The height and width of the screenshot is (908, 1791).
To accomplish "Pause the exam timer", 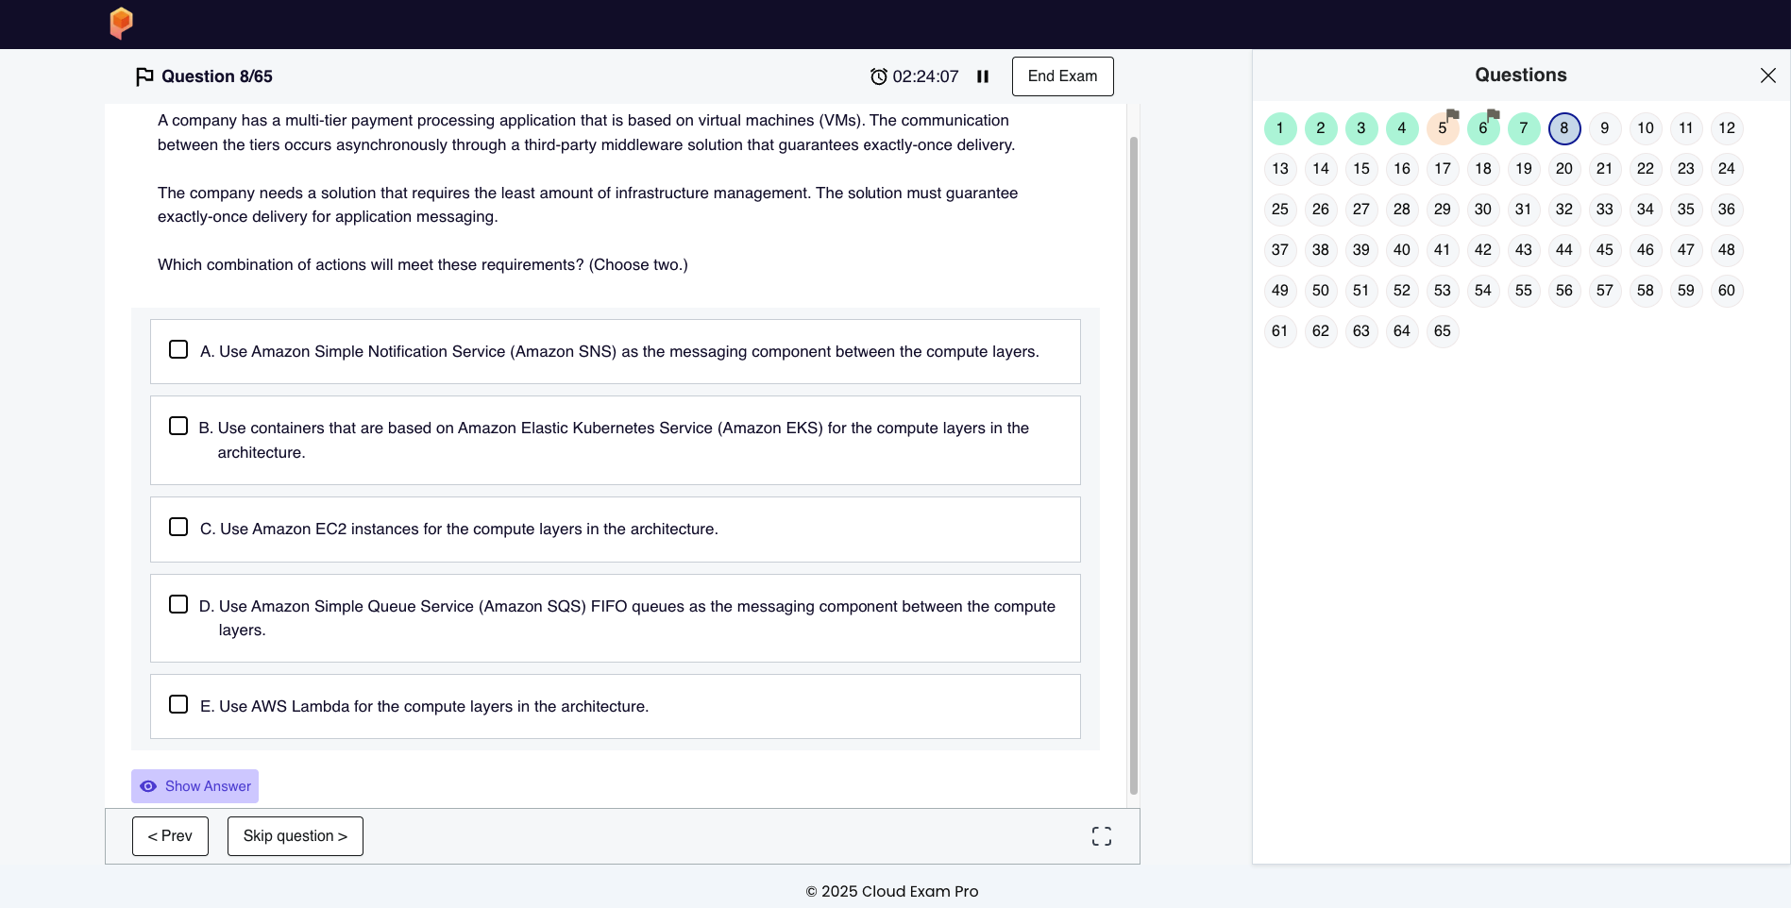I will (983, 76).
